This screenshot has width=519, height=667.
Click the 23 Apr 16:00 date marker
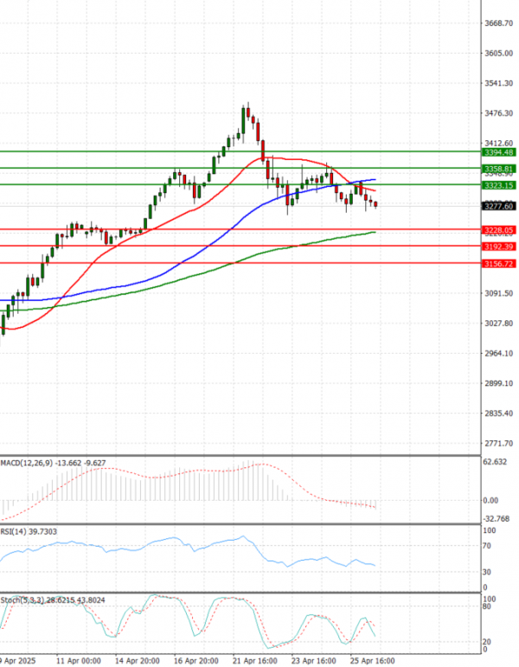[x=315, y=659]
